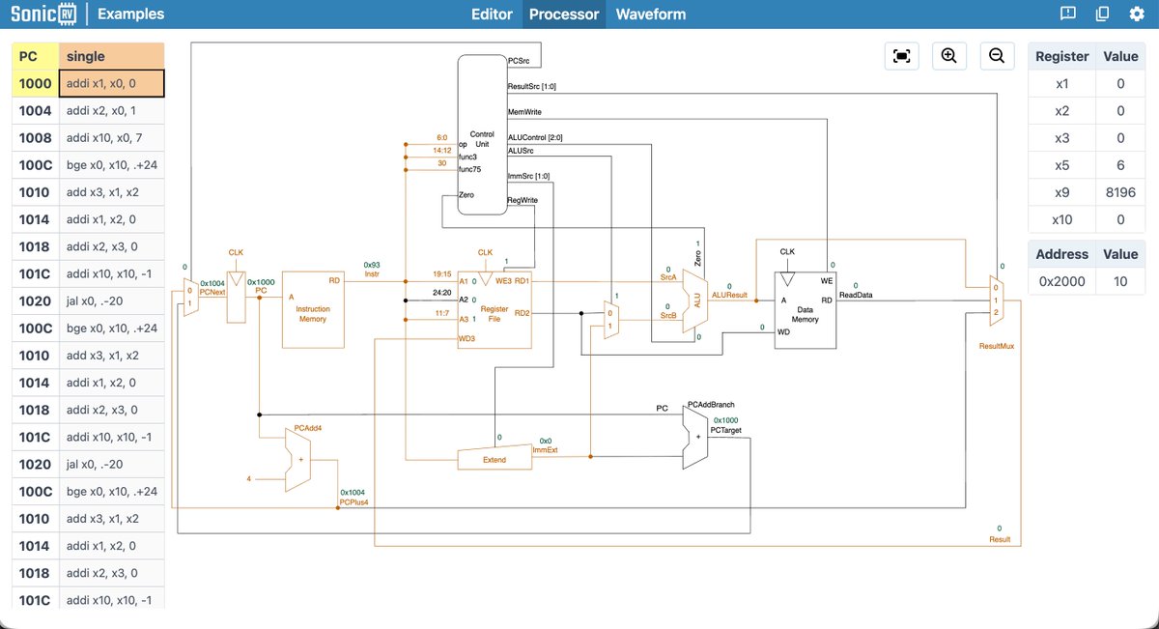Click the RegWrite signal label
The image size is (1159, 629).
(523, 200)
